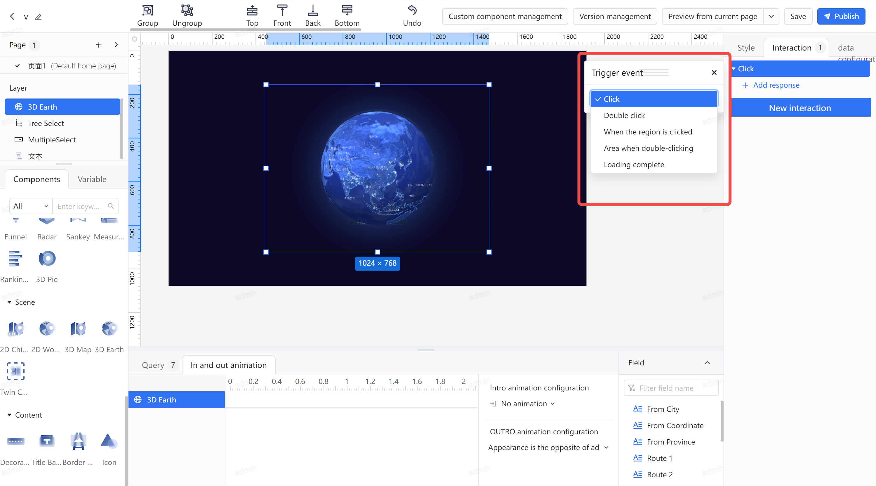This screenshot has width=876, height=486.
Task: Choose Click trigger event option
Action: [654, 99]
